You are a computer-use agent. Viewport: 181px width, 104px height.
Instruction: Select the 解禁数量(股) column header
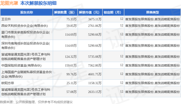(65, 12)
